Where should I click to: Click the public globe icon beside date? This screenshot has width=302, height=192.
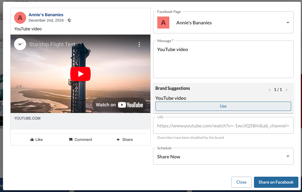click(69, 20)
